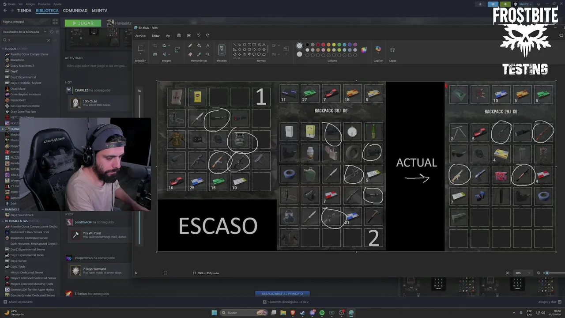Collapse the HERRAMIENTAS category in Steam
This screenshot has height=318, width=565.
(4, 221)
